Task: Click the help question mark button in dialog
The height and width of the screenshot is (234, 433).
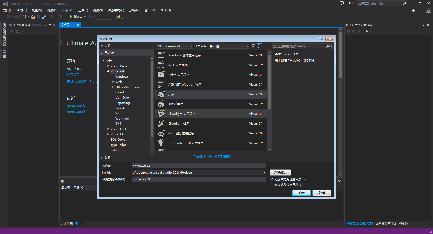Action: [x=321, y=39]
